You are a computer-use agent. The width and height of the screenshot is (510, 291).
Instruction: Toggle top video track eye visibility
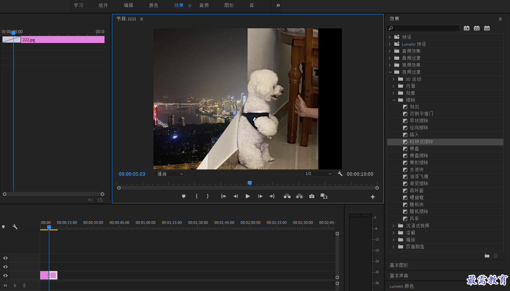pos(5,258)
